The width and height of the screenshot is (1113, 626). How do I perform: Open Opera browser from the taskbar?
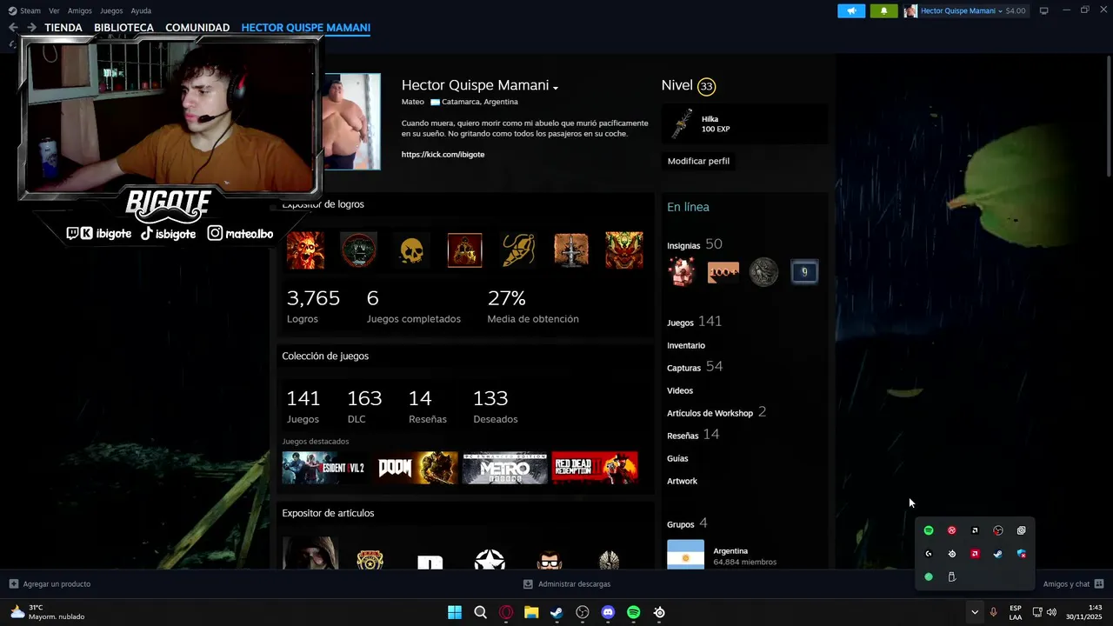(x=506, y=612)
